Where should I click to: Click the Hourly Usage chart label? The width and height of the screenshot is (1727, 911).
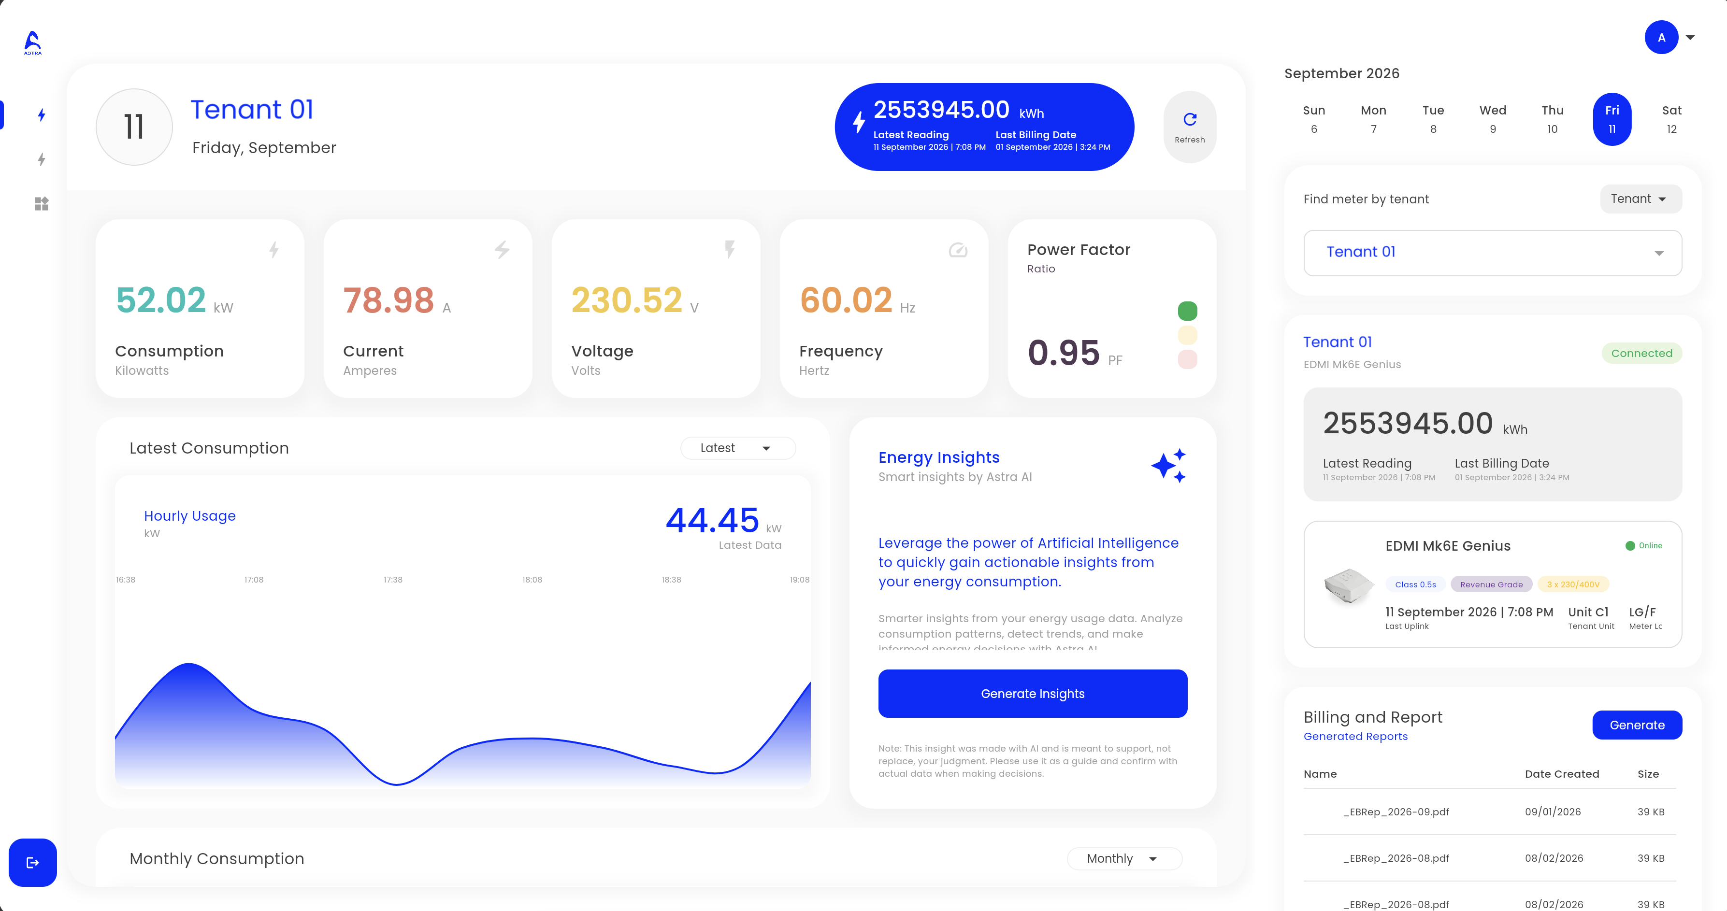pyautogui.click(x=190, y=515)
